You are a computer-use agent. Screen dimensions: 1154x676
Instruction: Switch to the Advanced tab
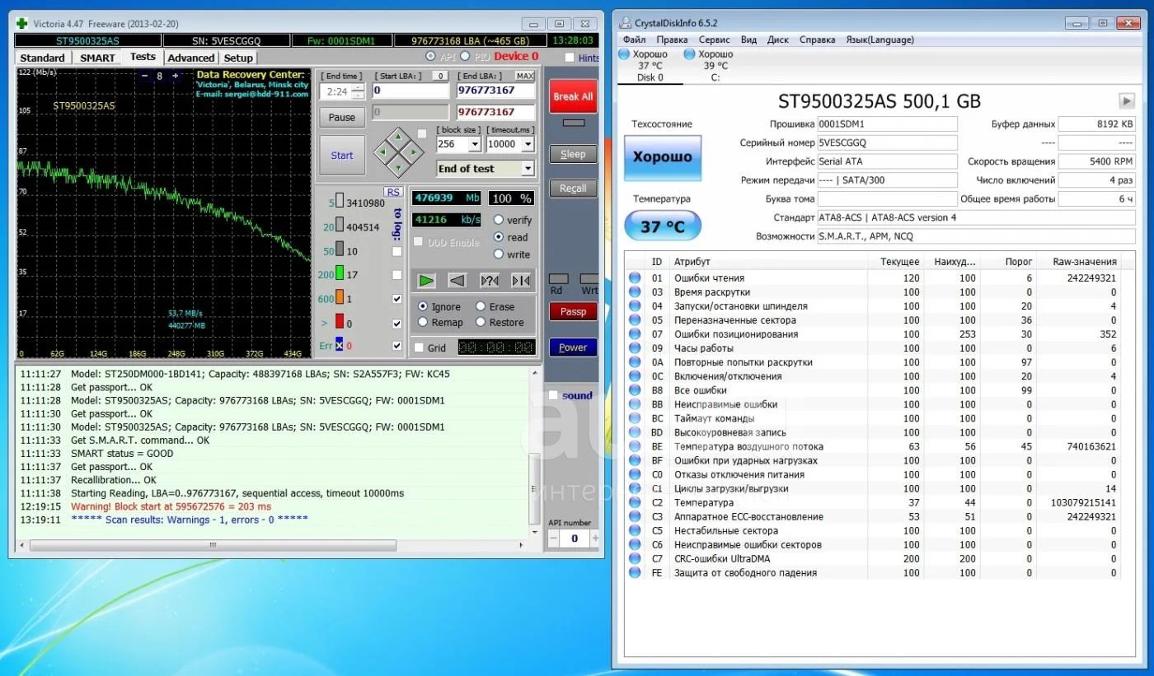pos(190,58)
